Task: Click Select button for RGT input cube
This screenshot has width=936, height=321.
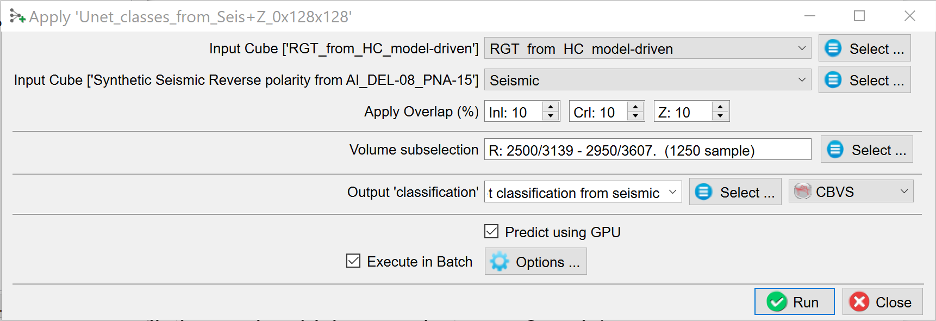Action: point(864,49)
